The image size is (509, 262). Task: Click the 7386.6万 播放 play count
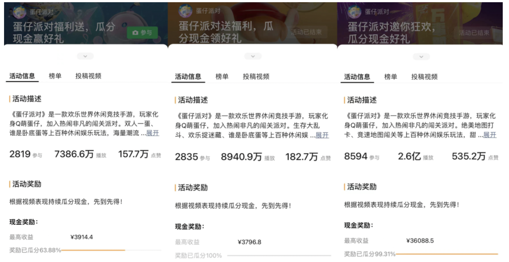point(80,155)
